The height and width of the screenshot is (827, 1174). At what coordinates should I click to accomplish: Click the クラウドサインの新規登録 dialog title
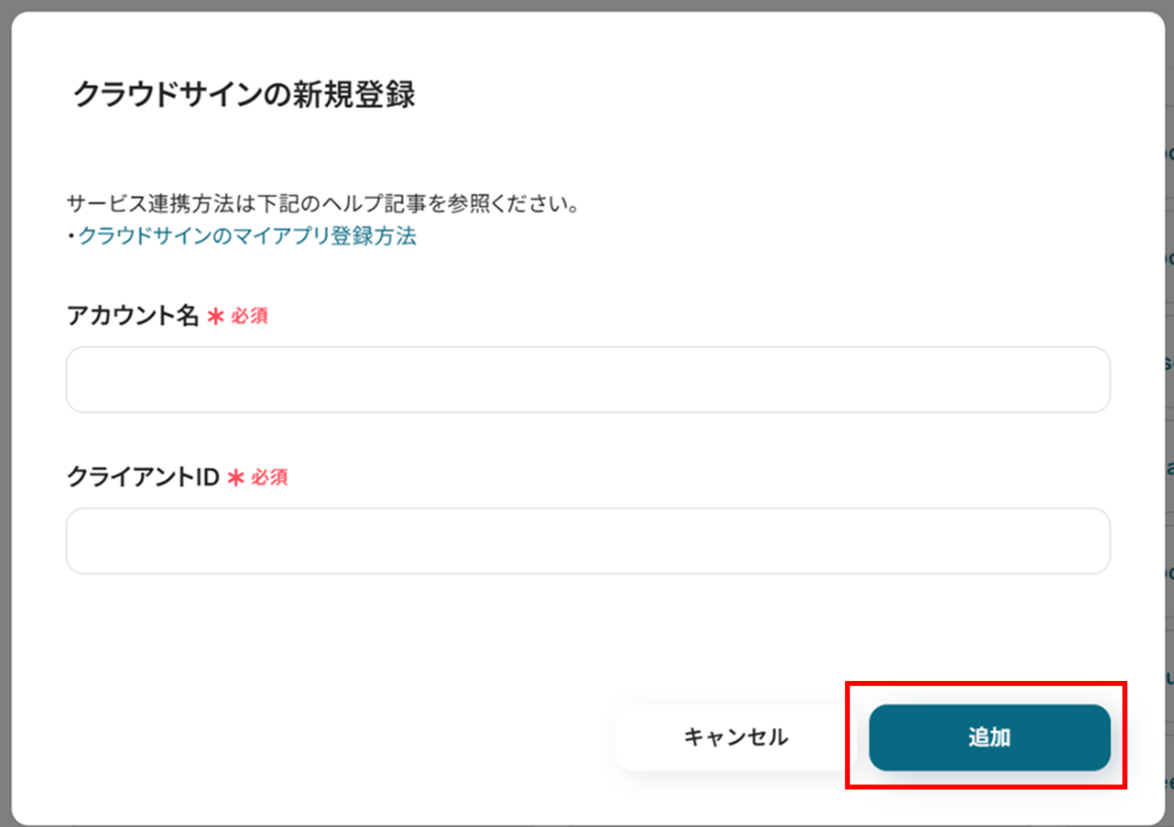(x=244, y=95)
